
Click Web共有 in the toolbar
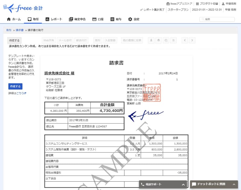pyautogui.click(x=50, y=40)
